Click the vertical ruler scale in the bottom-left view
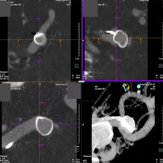Viewport: 163px width, 163px height. 79,124
